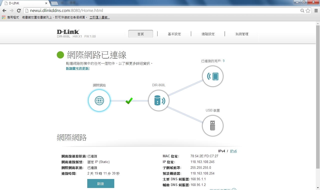
Task: Click the subnet mask value 255.255.255.0
Action: click(x=201, y=167)
